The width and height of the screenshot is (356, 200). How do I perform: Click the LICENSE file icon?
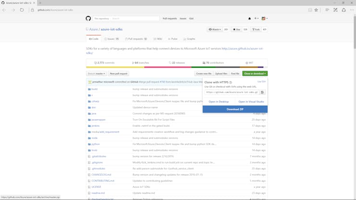tap(89, 187)
